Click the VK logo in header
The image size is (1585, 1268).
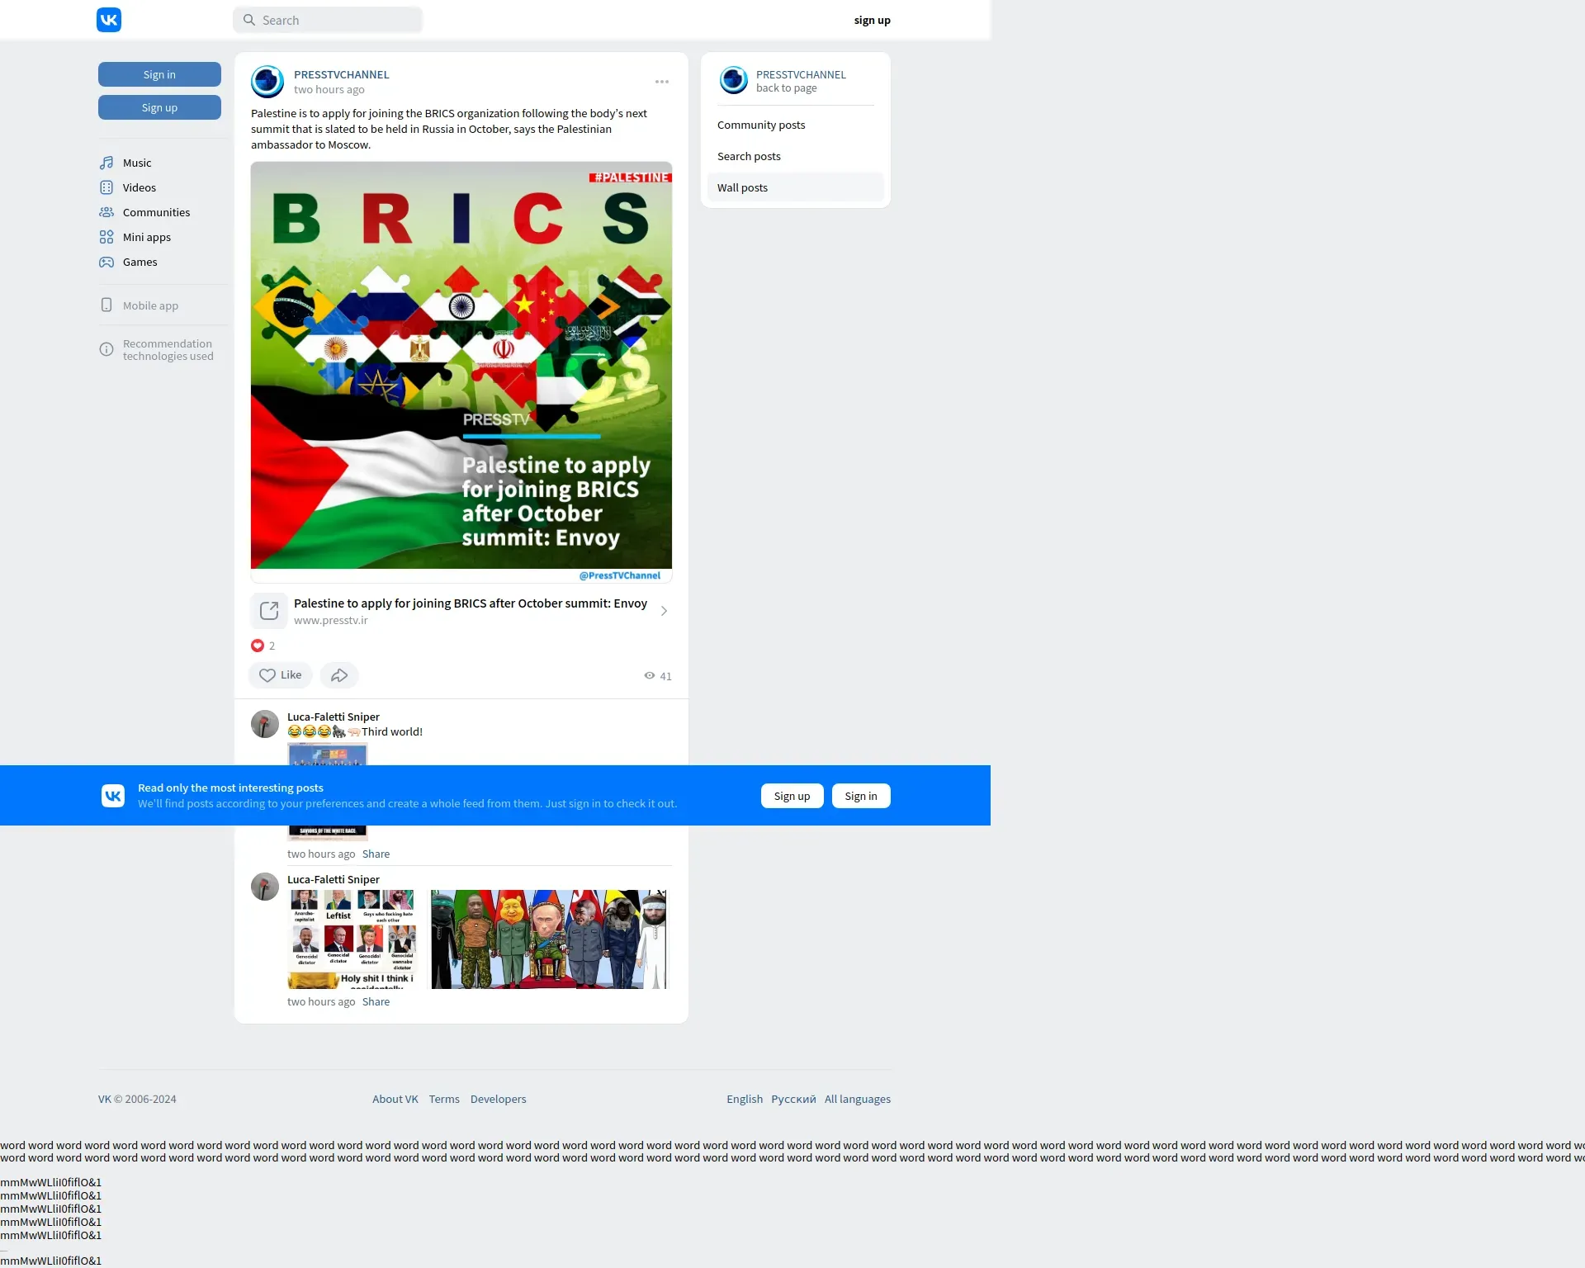point(109,20)
